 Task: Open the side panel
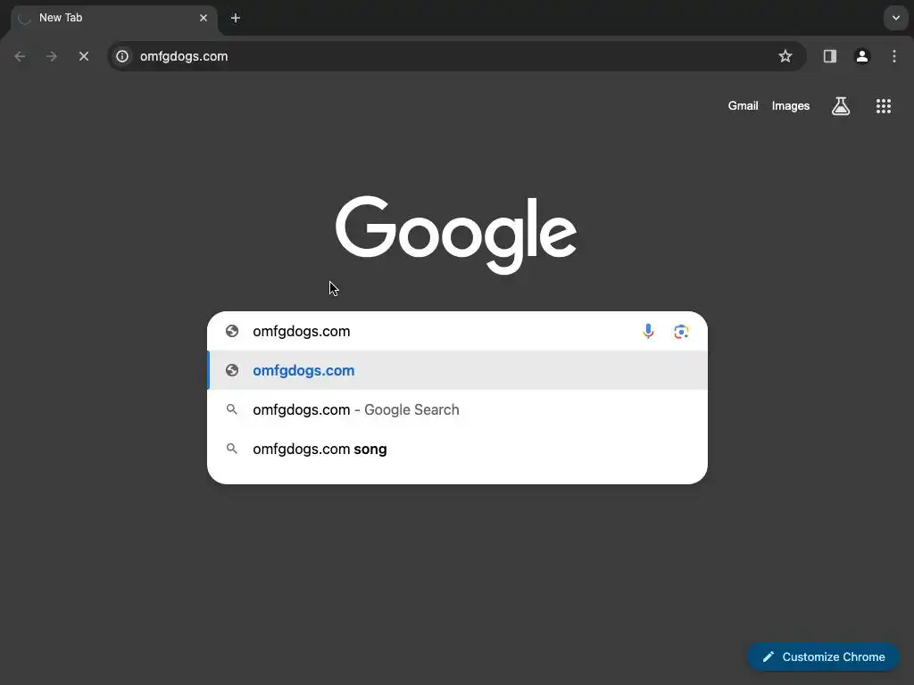tap(829, 56)
